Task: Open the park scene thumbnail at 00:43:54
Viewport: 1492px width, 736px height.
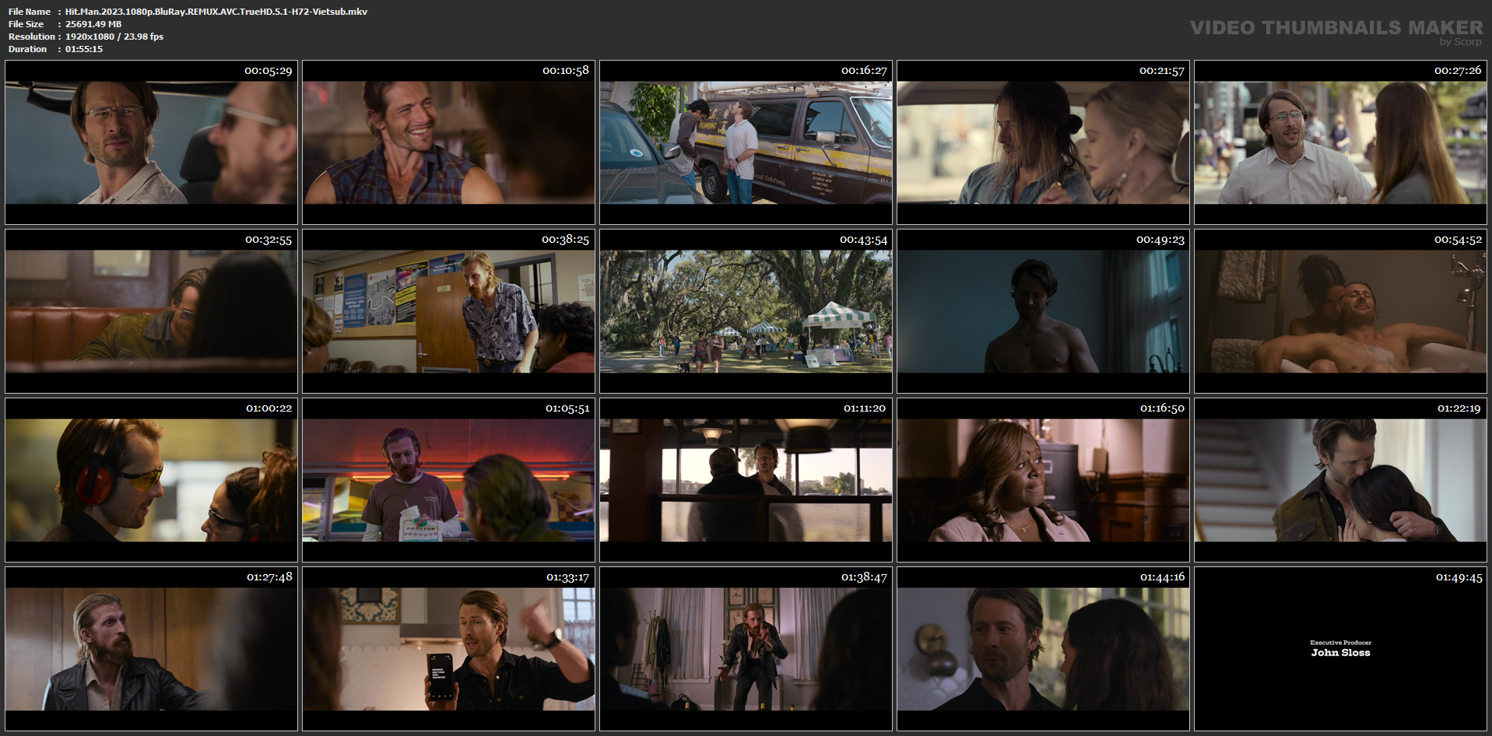Action: click(746, 311)
